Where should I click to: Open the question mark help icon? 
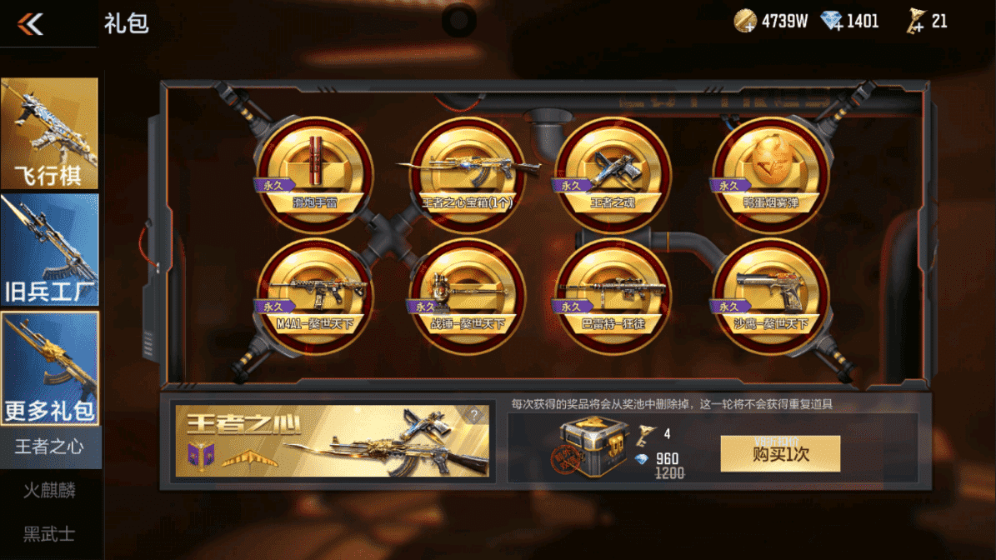point(474,415)
